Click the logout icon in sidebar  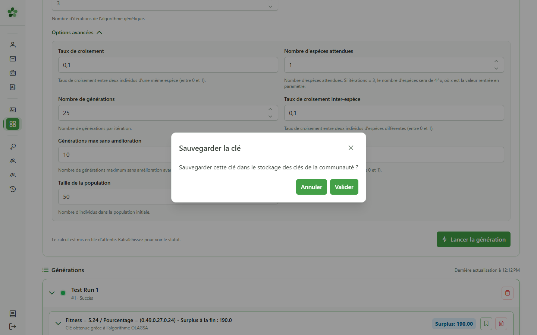(x=13, y=326)
